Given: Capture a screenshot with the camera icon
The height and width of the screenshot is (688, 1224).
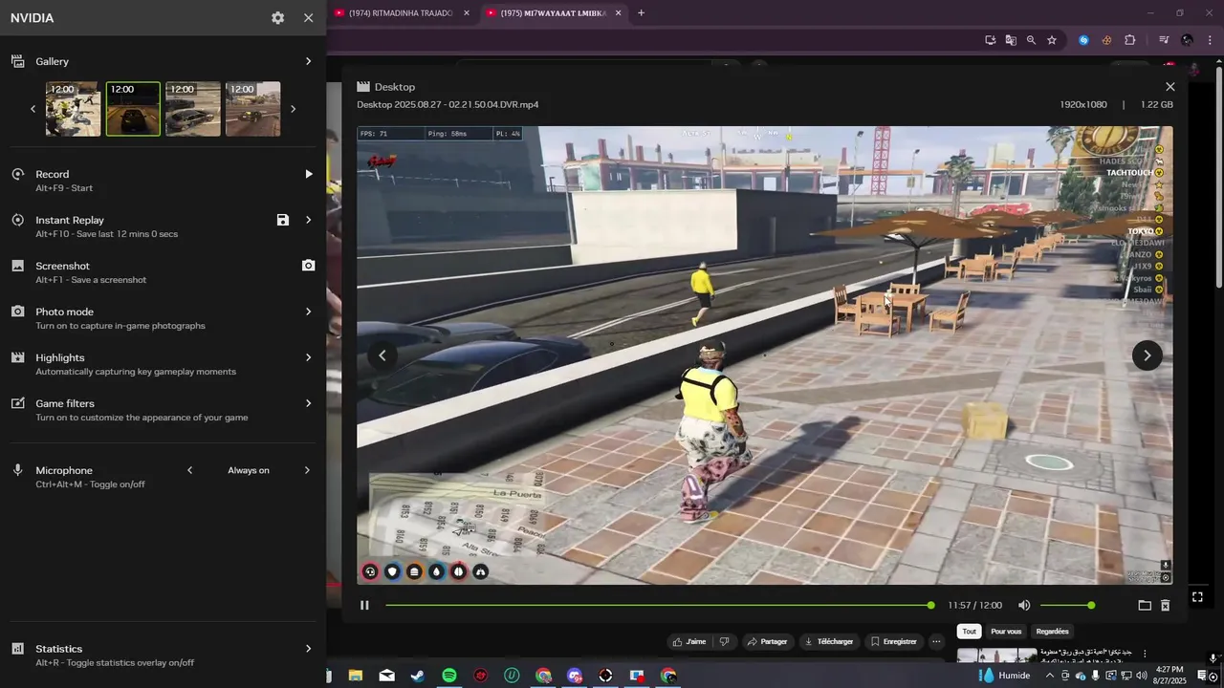Looking at the screenshot, I should point(308,266).
